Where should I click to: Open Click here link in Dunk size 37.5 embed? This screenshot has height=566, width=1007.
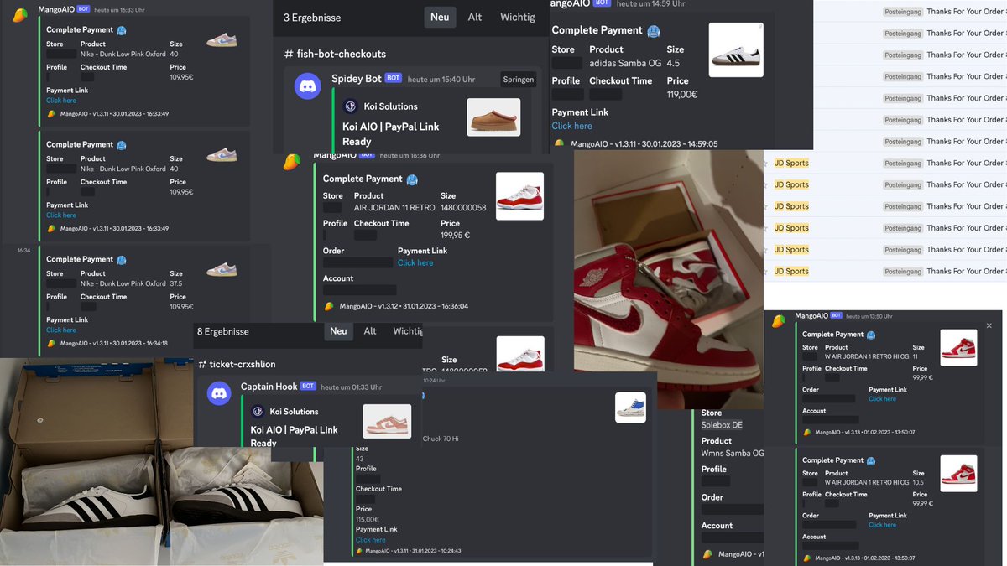point(61,330)
